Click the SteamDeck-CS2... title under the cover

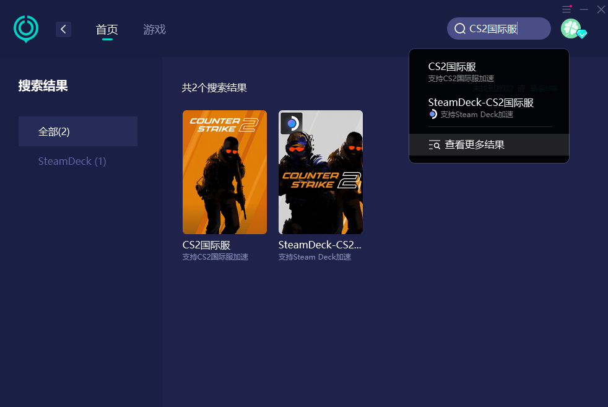click(x=319, y=245)
